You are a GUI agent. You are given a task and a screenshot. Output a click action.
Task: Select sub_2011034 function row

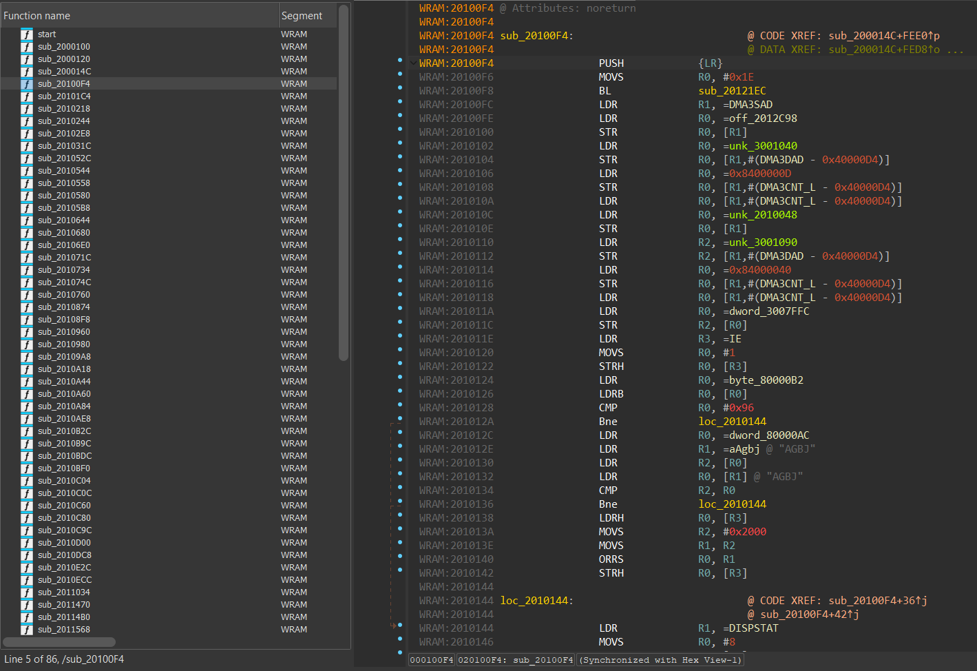tap(169, 592)
